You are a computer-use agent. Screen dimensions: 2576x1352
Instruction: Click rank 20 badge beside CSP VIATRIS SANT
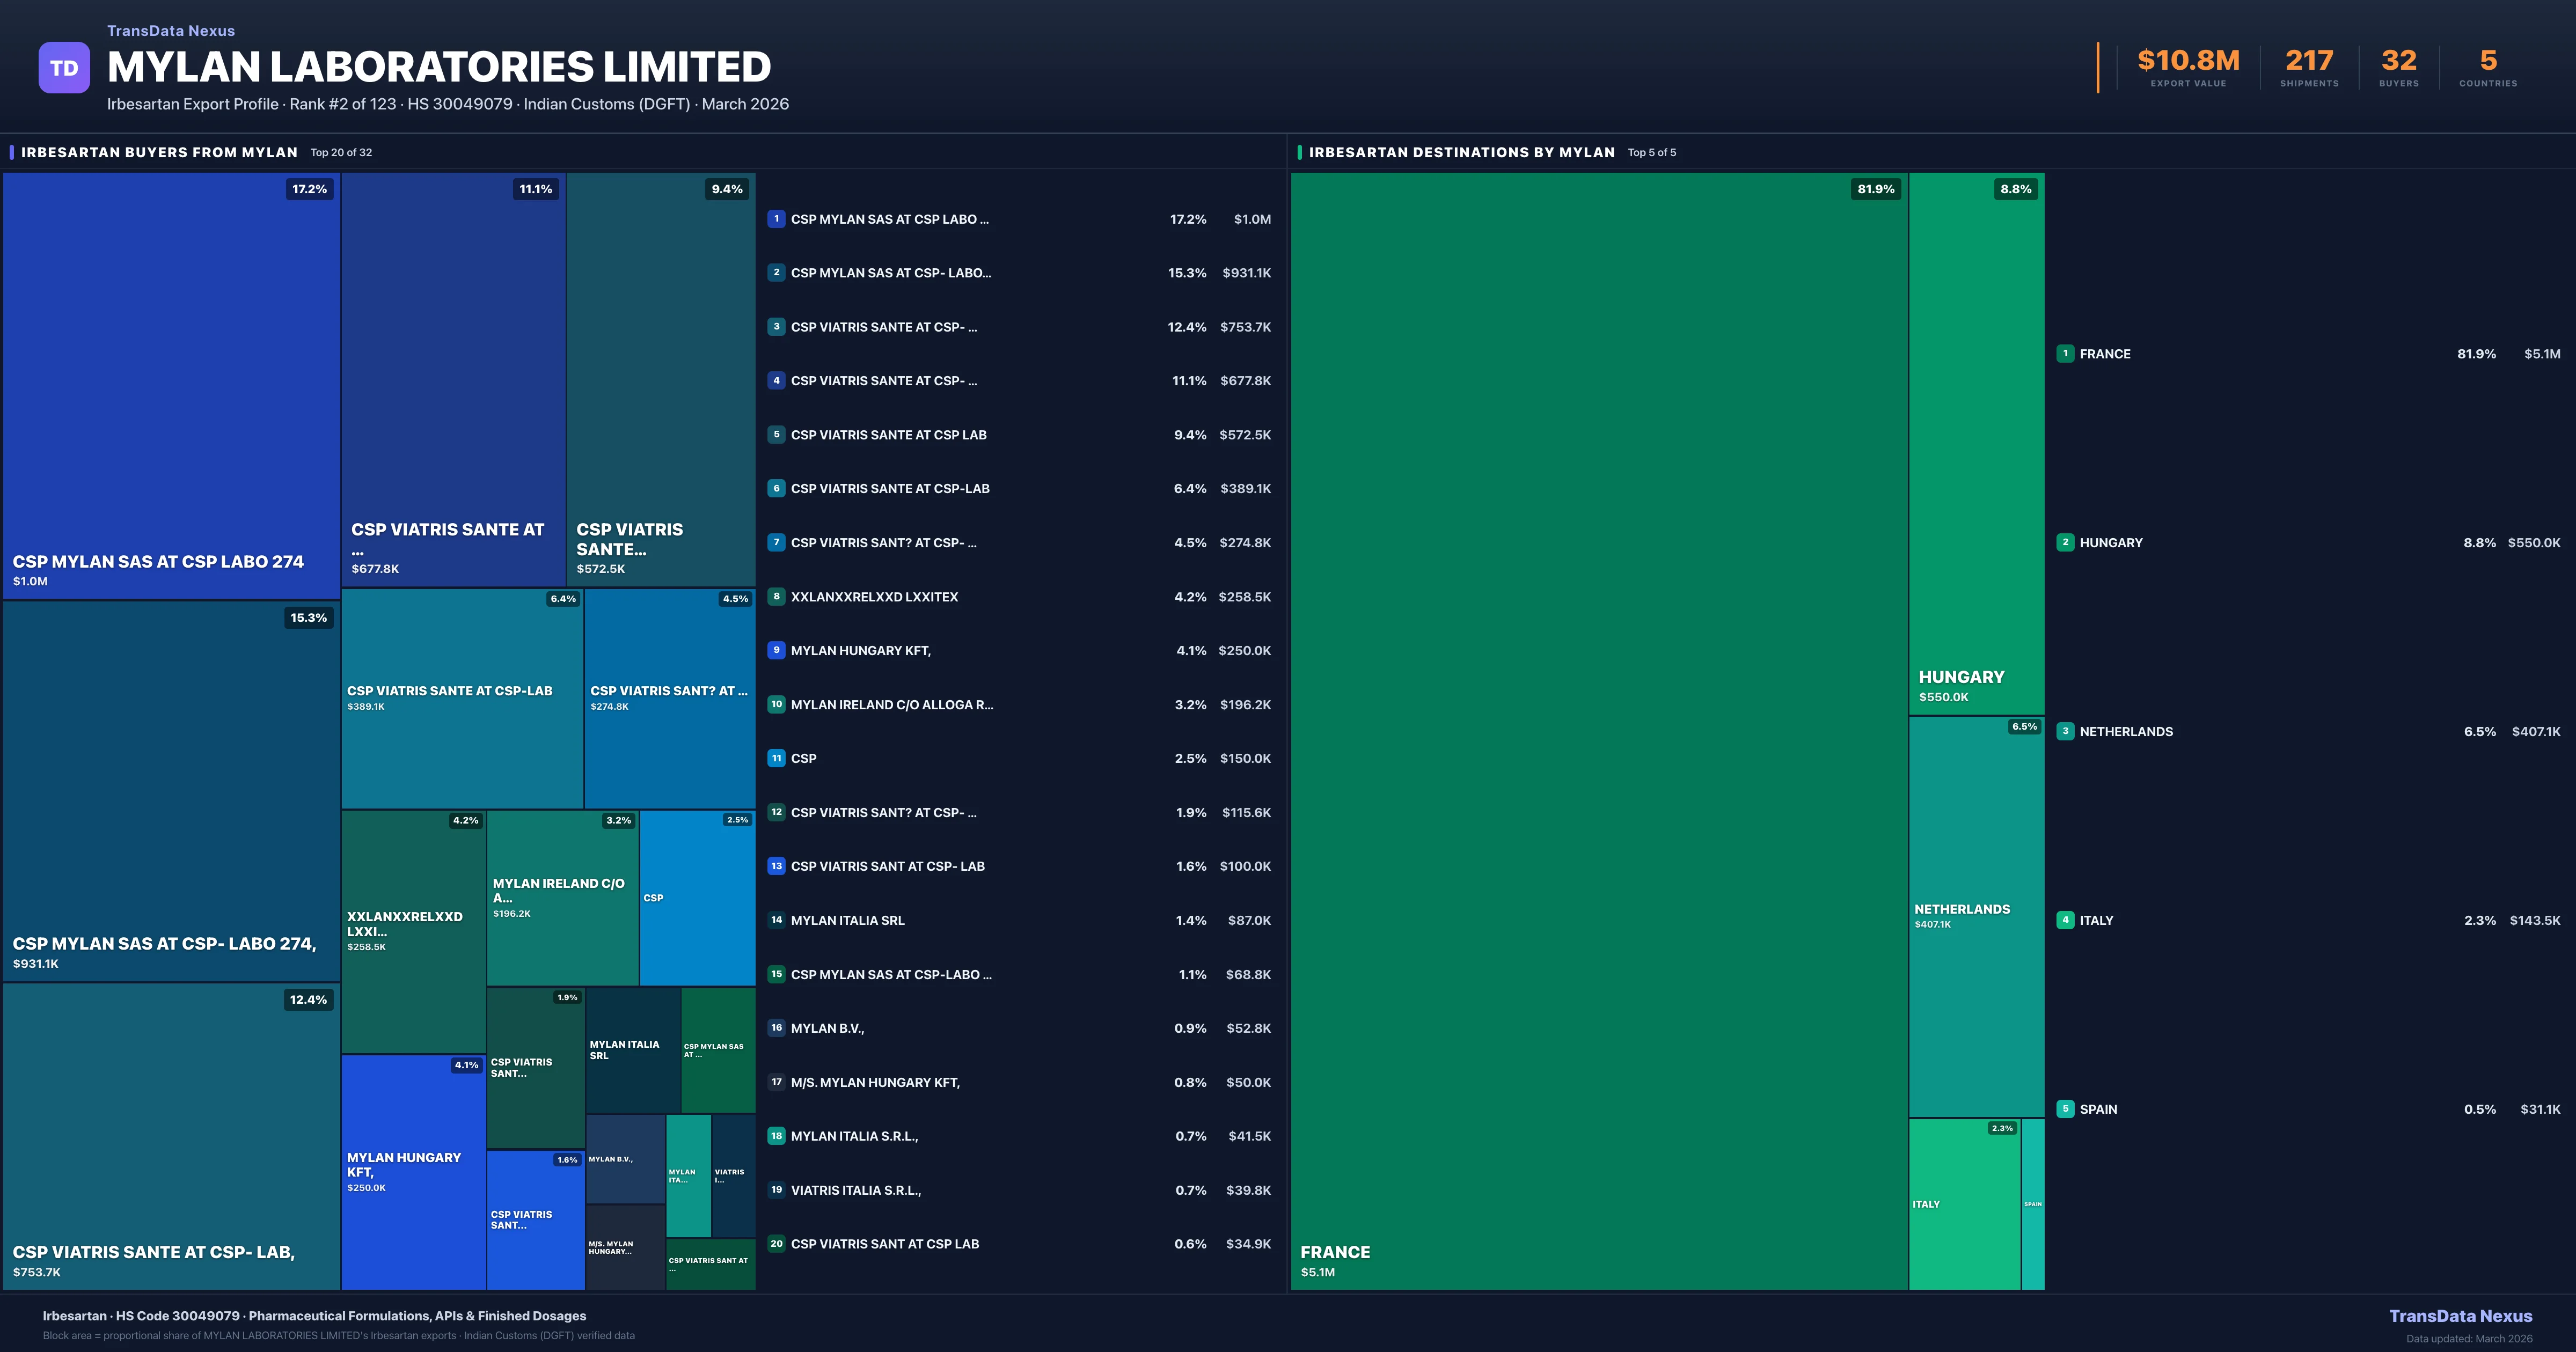[776, 1244]
